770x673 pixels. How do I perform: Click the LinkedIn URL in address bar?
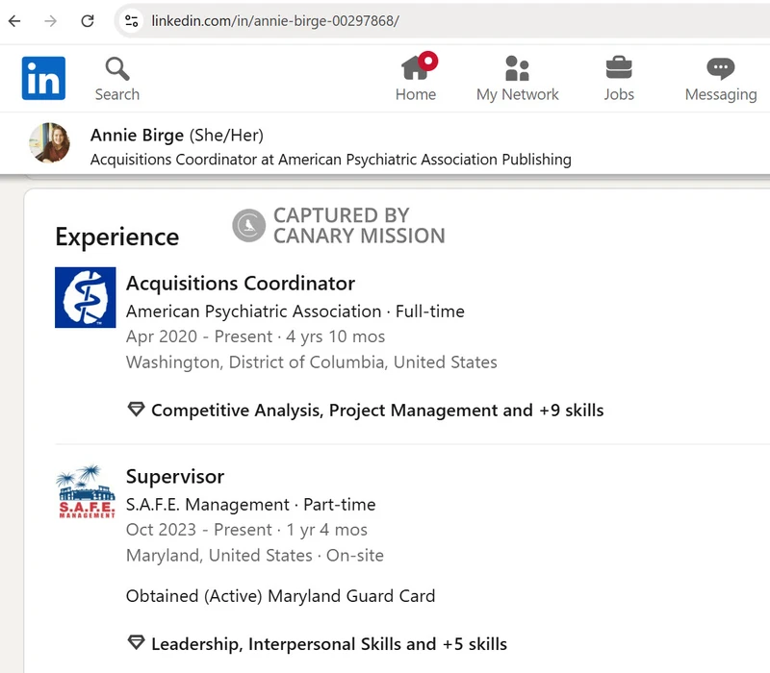coord(275,21)
